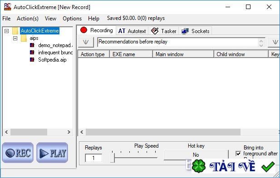Select demo_notepad file in tree
The image size is (280, 178).
pyautogui.click(x=55, y=45)
